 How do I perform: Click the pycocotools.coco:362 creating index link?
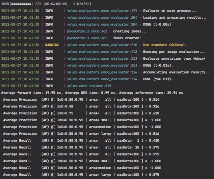[x=87, y=31]
